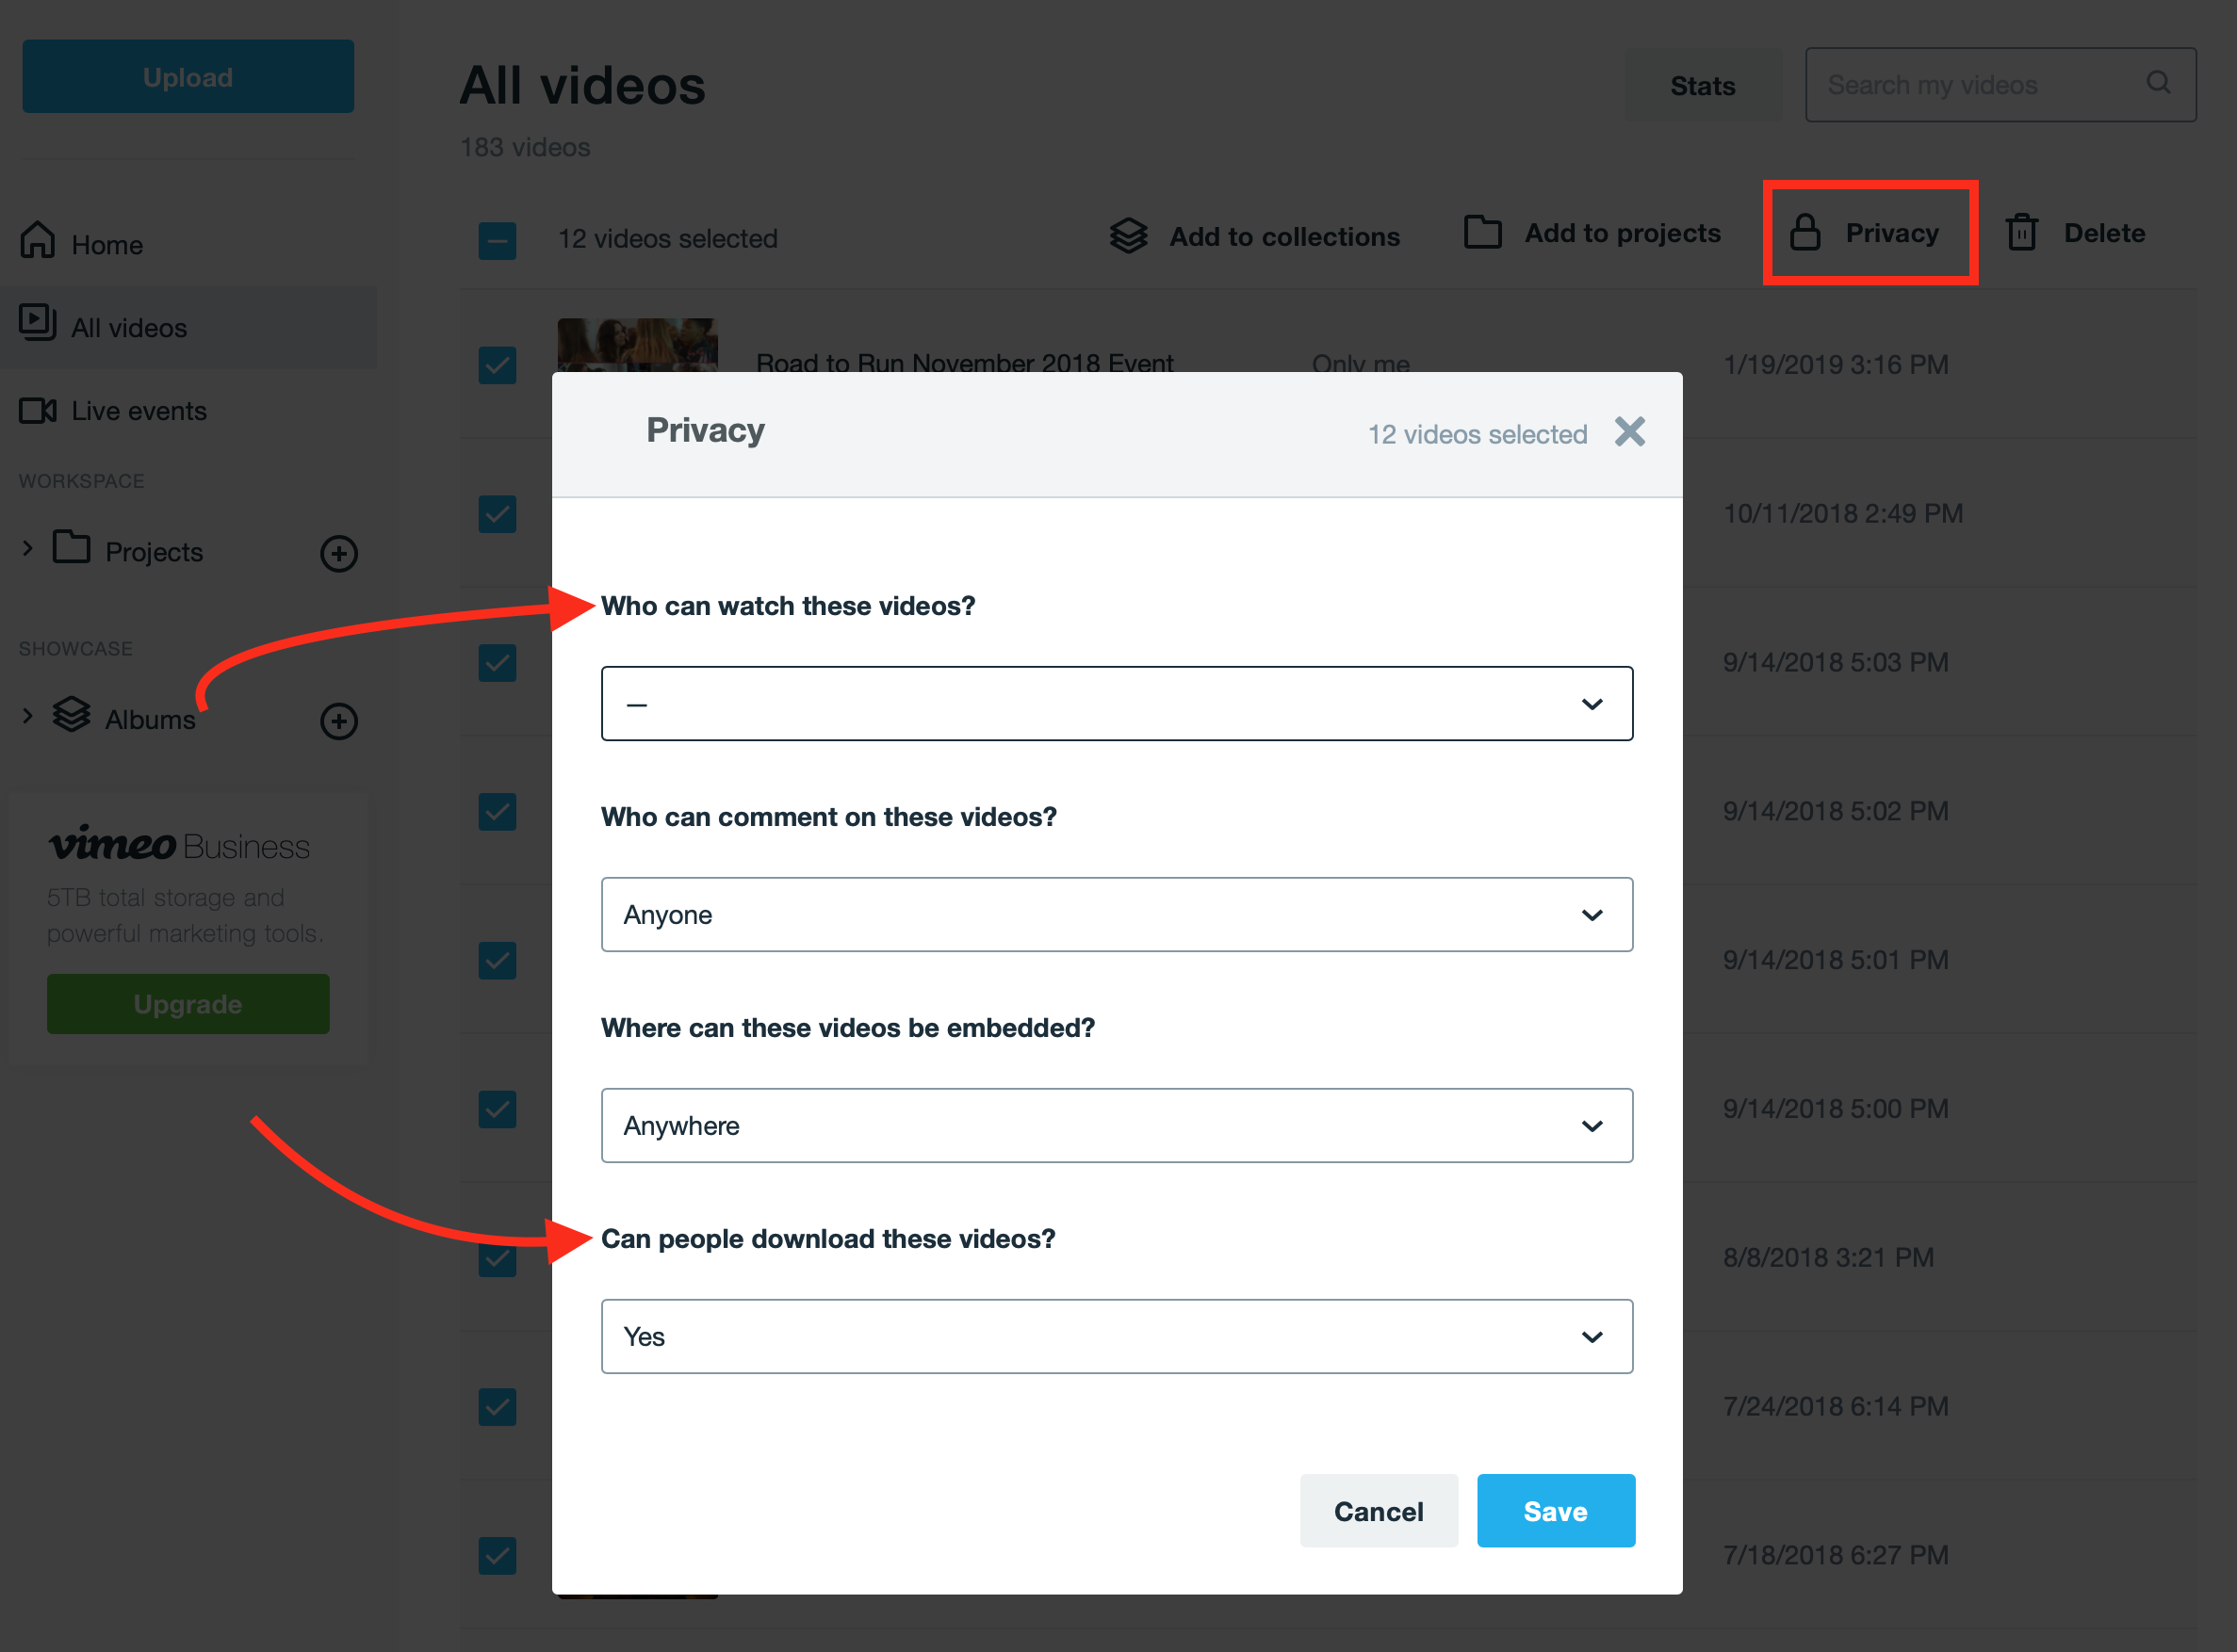Click the search magnifier icon
This screenshot has height=1652, width=2237.
2158,83
